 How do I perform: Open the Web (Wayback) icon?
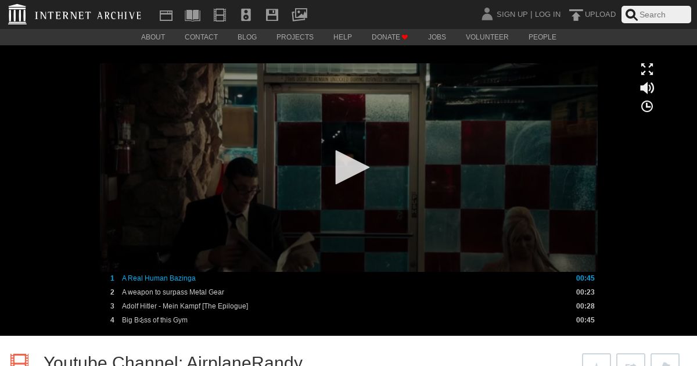click(166, 15)
